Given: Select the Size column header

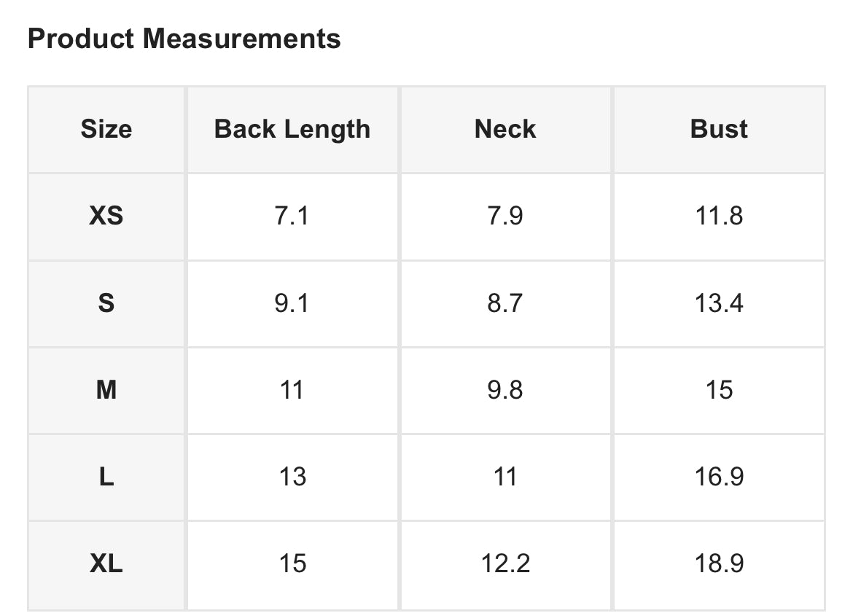Looking at the screenshot, I should (106, 129).
